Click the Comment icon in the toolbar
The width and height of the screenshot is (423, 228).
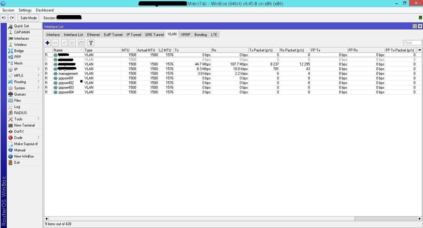[x=81, y=43]
